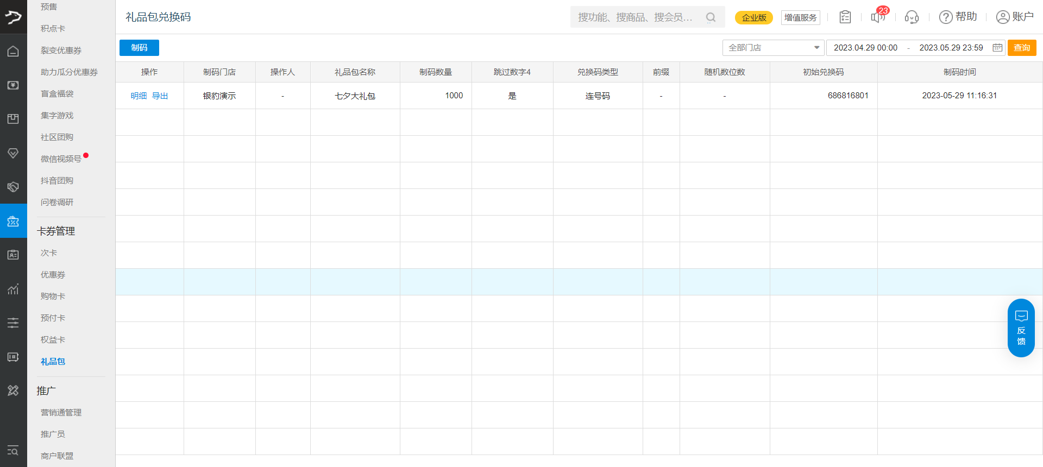Viewport: 1043px width, 467px height.
Task: Open the clipboard checklist icon in header
Action: click(x=845, y=17)
